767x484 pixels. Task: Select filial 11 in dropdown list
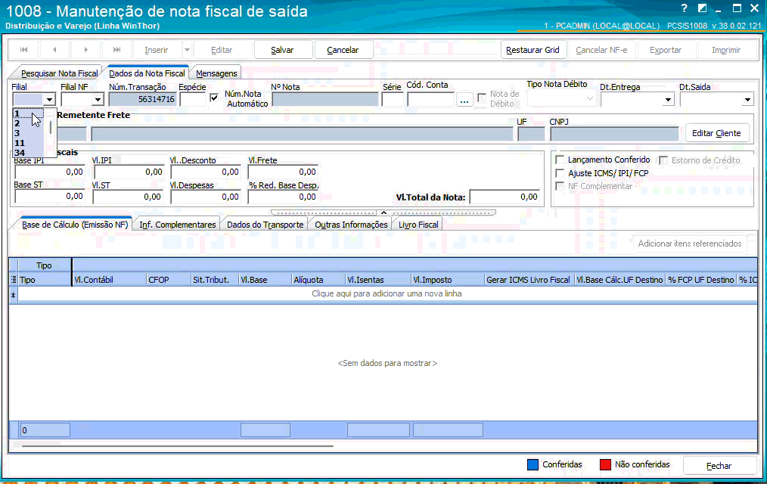(x=29, y=143)
